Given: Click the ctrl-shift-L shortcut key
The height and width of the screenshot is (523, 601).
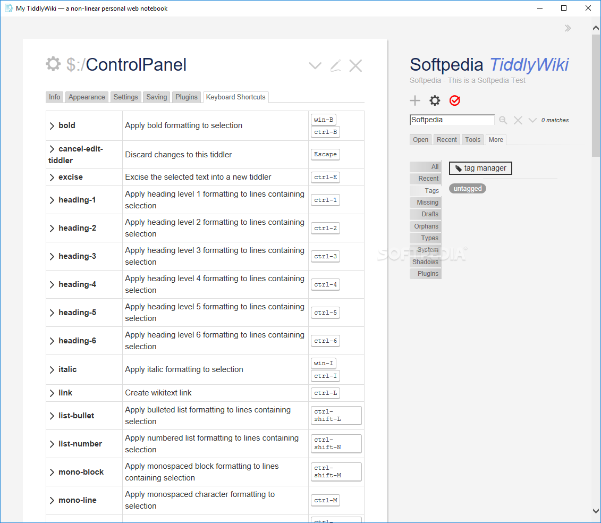Looking at the screenshot, I should pyautogui.click(x=336, y=415).
